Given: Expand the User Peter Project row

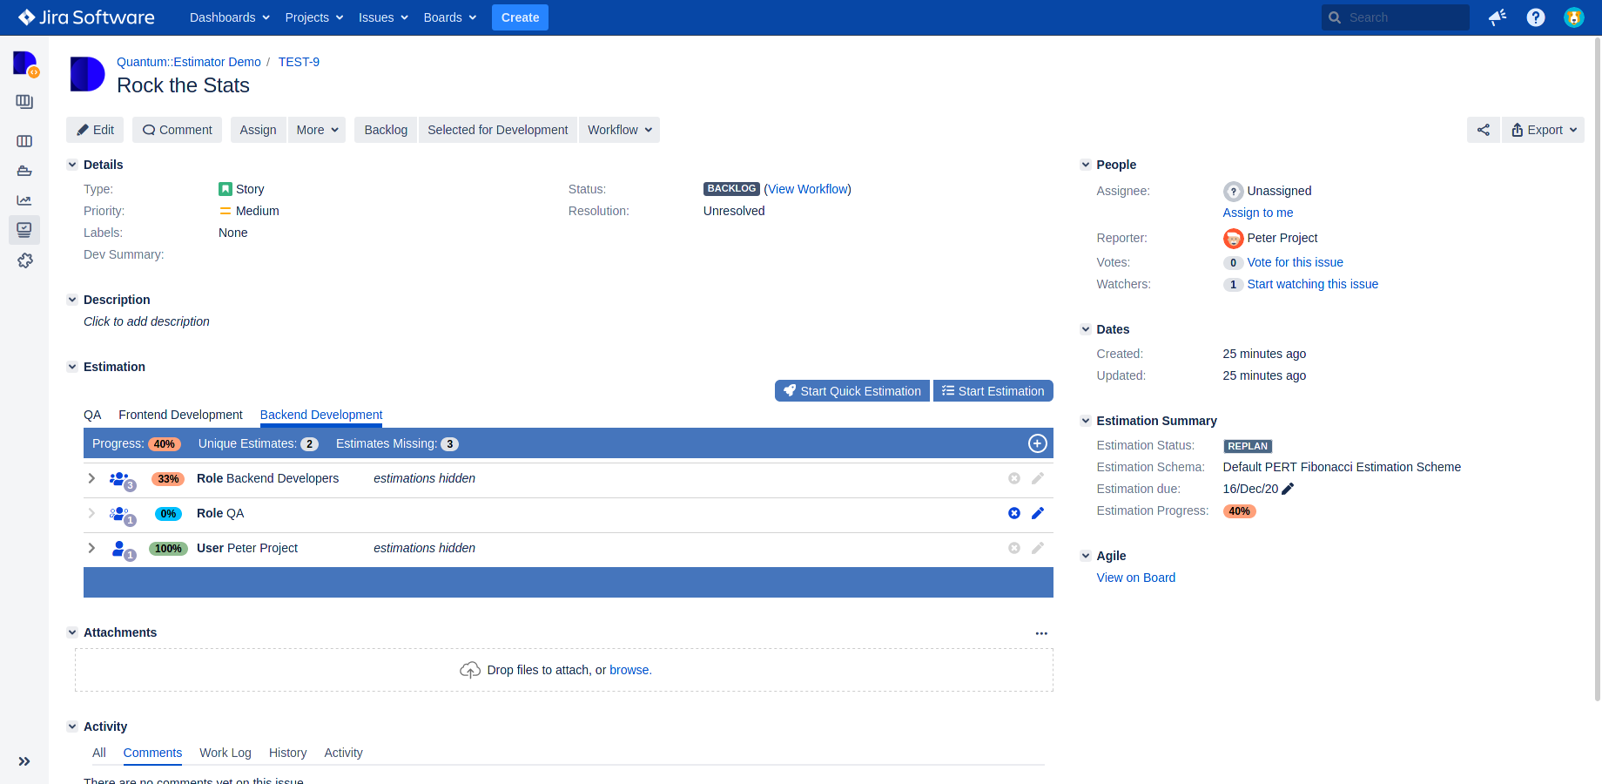Looking at the screenshot, I should (x=91, y=548).
